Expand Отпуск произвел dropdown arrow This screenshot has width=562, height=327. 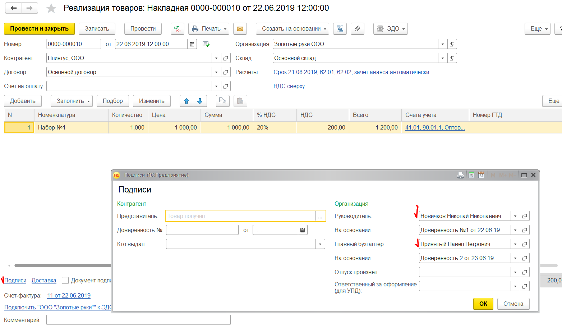point(515,272)
